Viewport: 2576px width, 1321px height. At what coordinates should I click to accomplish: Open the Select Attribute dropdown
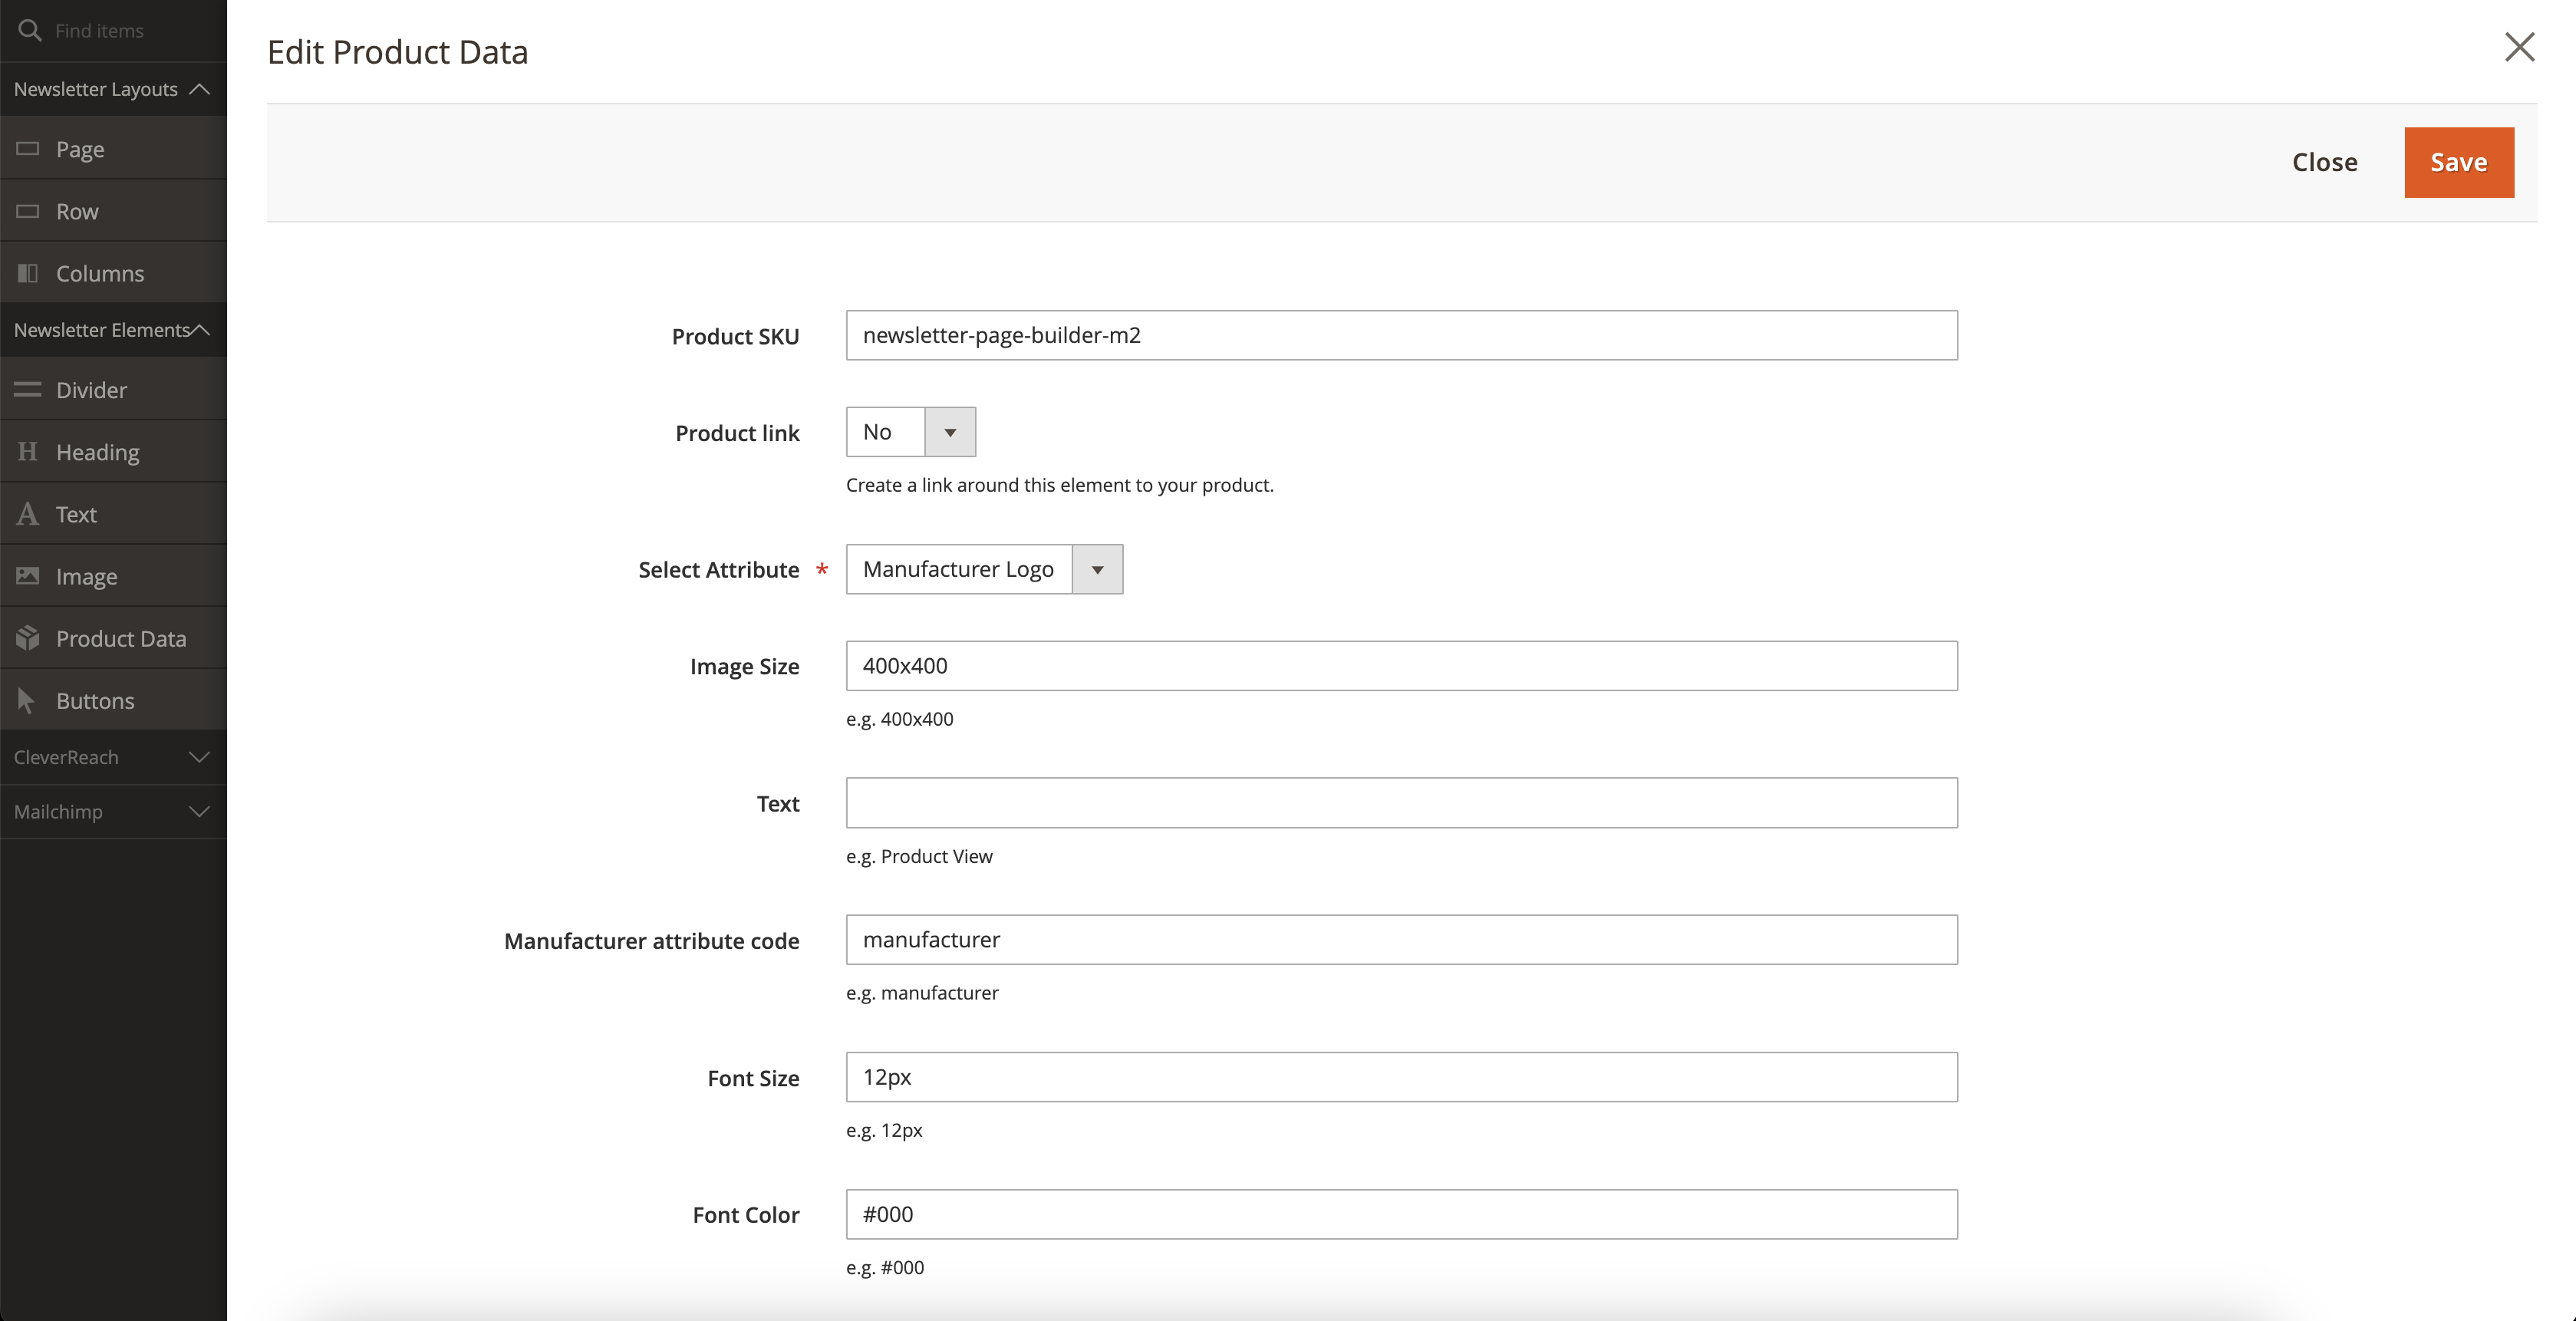point(984,569)
